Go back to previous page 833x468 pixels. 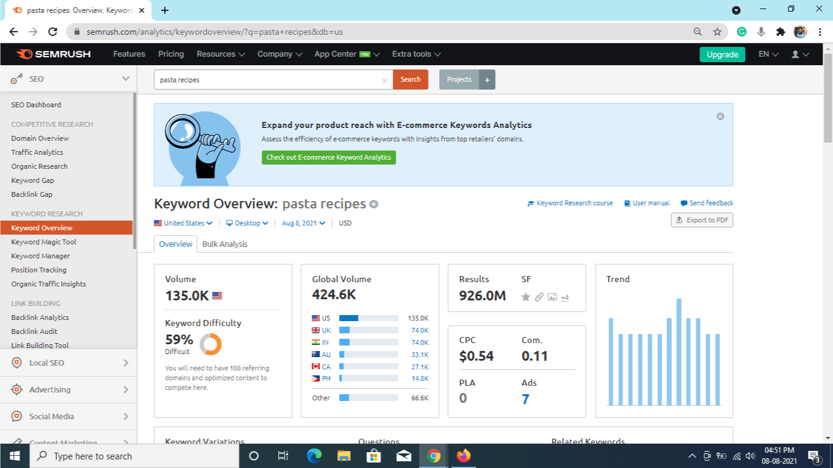[x=13, y=32]
